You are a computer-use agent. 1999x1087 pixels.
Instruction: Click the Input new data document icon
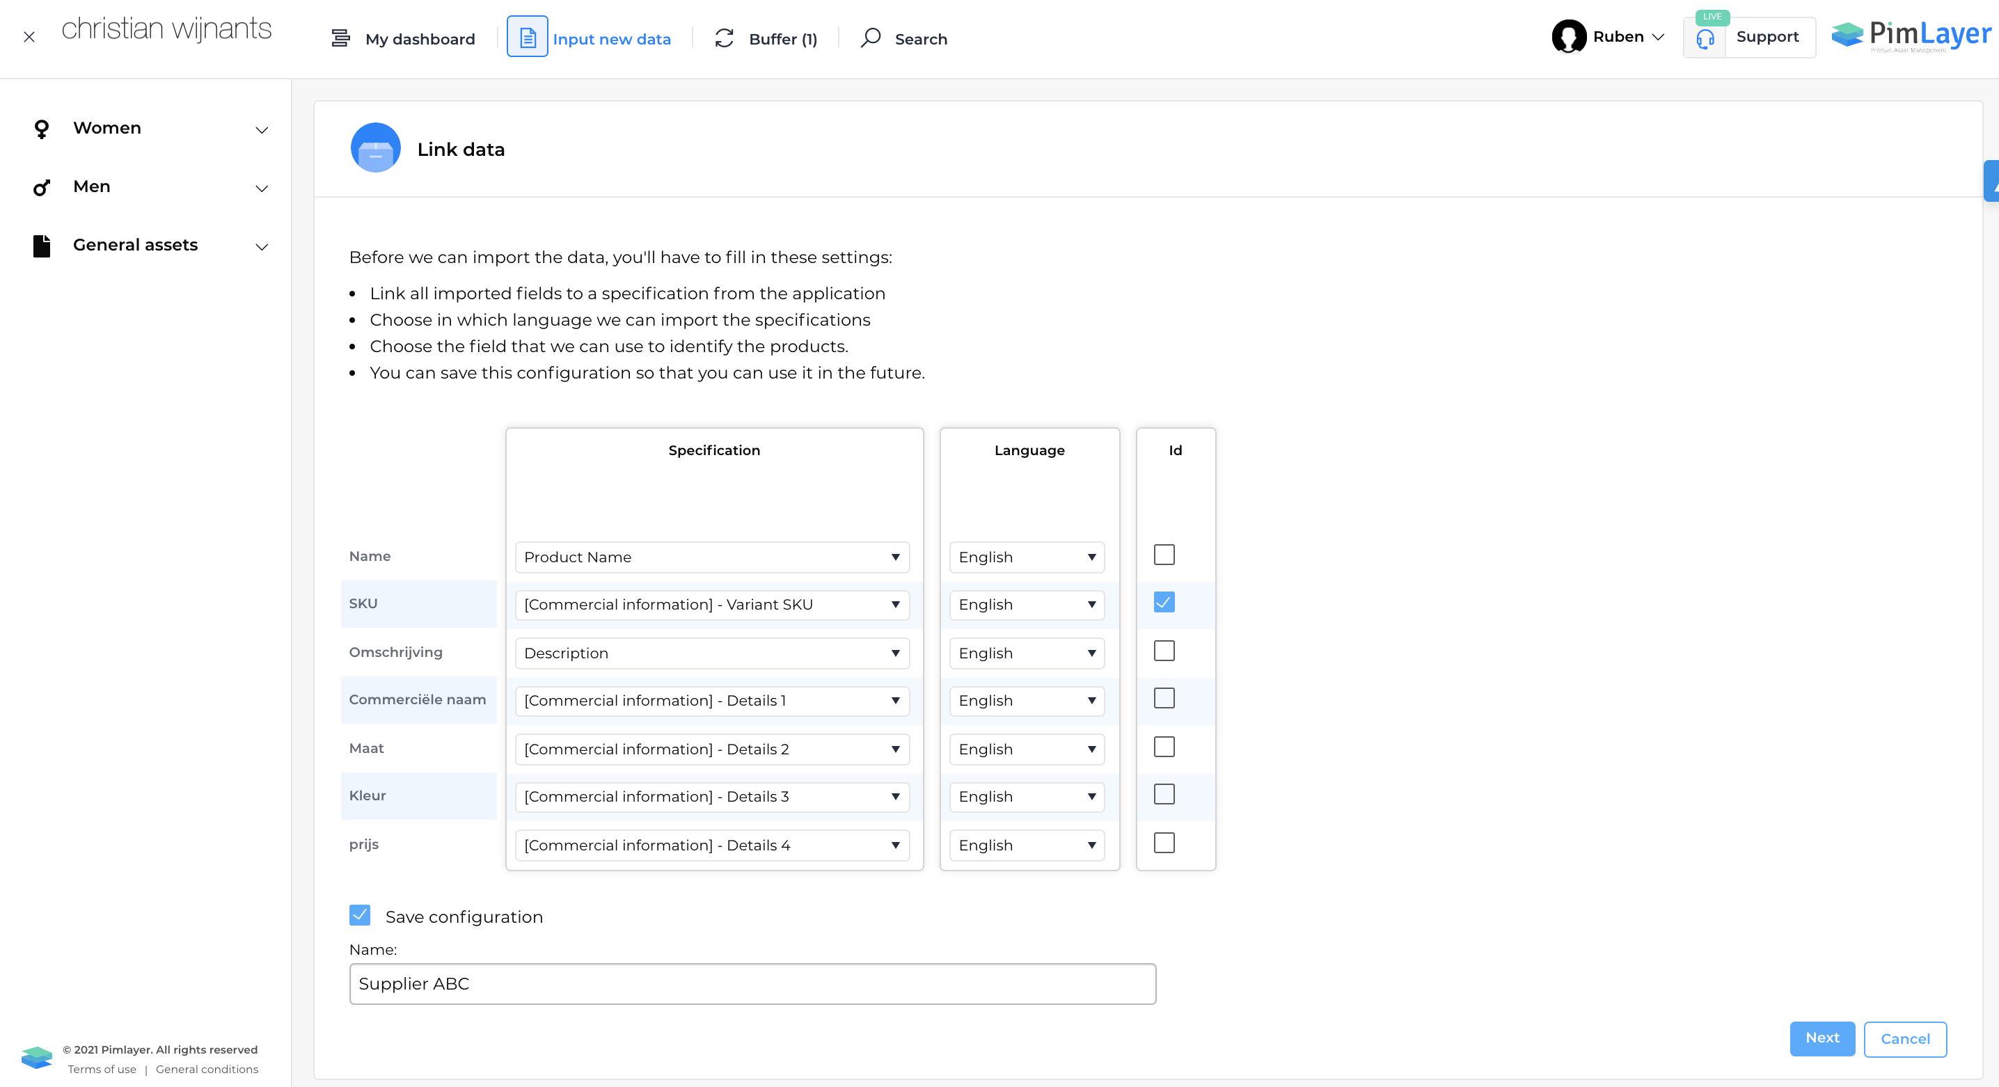coord(527,38)
